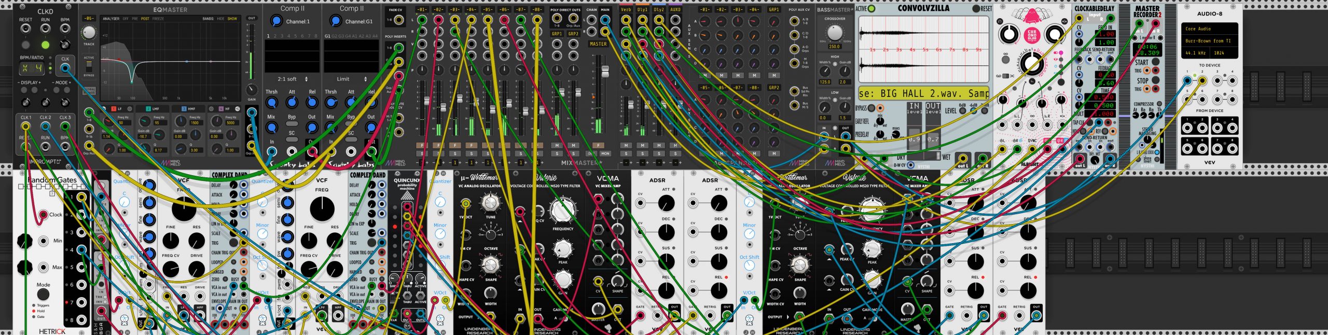Click the MASTER fader on MixMaster

click(604, 73)
